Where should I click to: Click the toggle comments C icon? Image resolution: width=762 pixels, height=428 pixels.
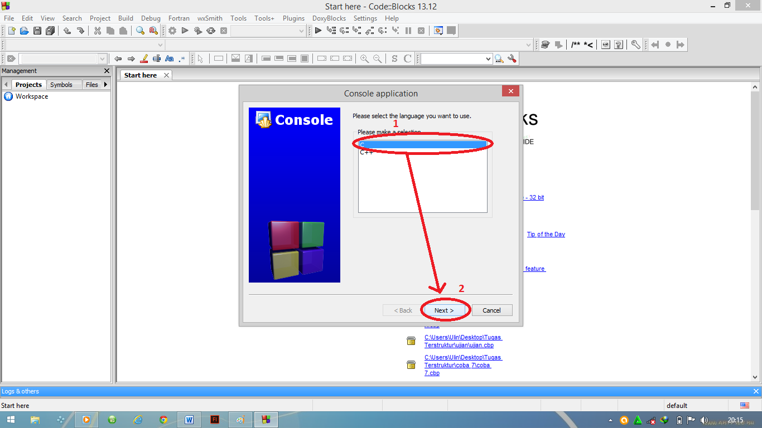tap(407, 59)
